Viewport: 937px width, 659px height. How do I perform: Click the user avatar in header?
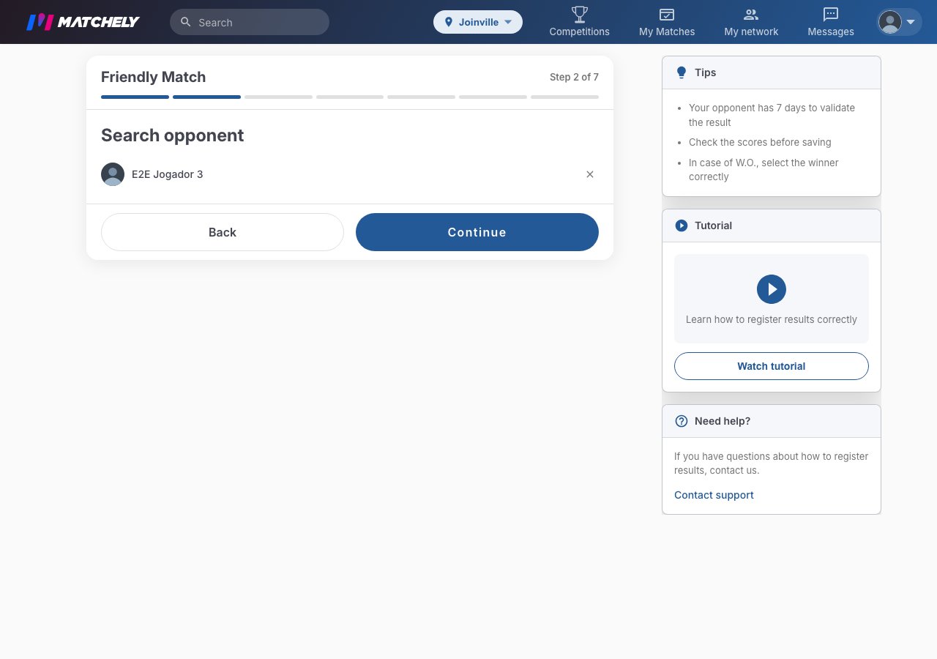pyautogui.click(x=890, y=22)
